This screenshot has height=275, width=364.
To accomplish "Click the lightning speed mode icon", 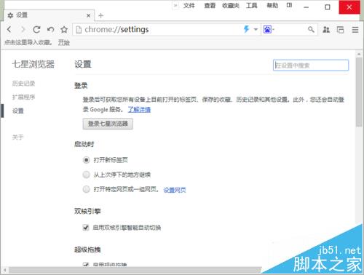I will pos(247,29).
